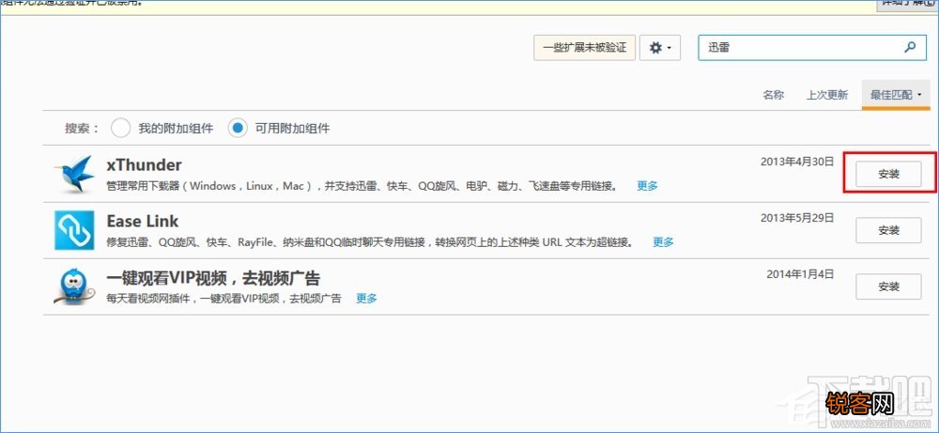939x433 pixels.
Task: Click the search field containing 迅雷
Action: pos(812,47)
